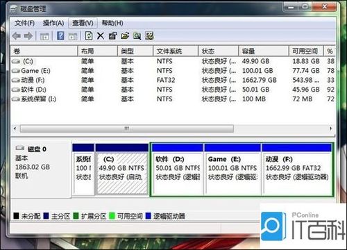Screen dimensions: 347x250
Task: Click the blue 逻辑驱动器 legend swatch
Action: tap(149, 216)
